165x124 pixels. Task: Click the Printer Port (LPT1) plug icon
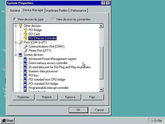[25, 51]
